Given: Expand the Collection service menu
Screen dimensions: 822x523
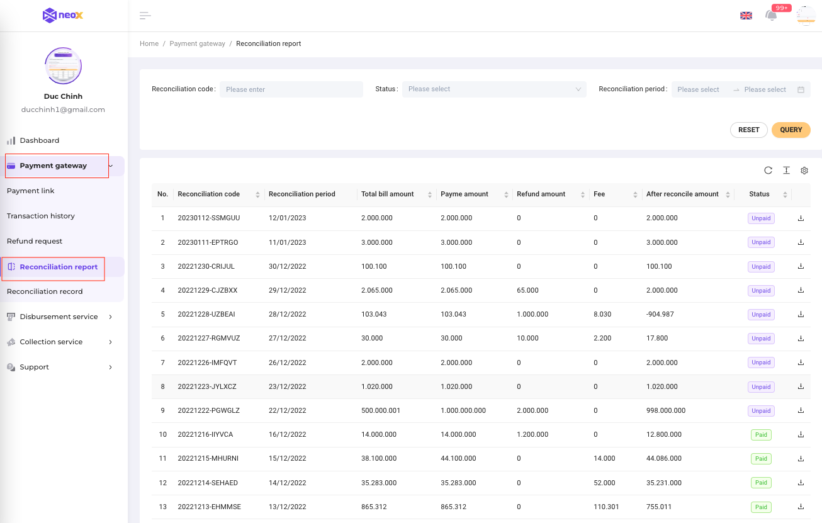Looking at the screenshot, I should pyautogui.click(x=51, y=342).
